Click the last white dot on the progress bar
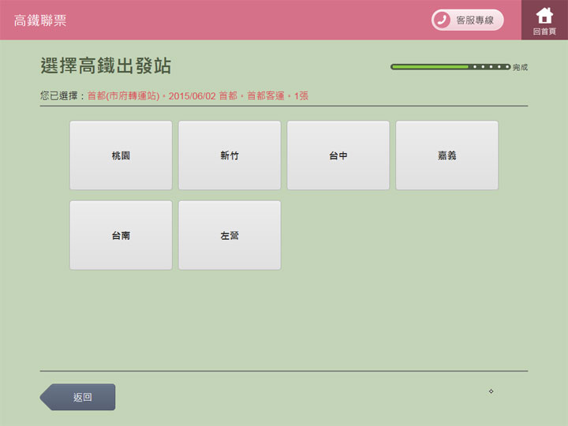 [506, 67]
